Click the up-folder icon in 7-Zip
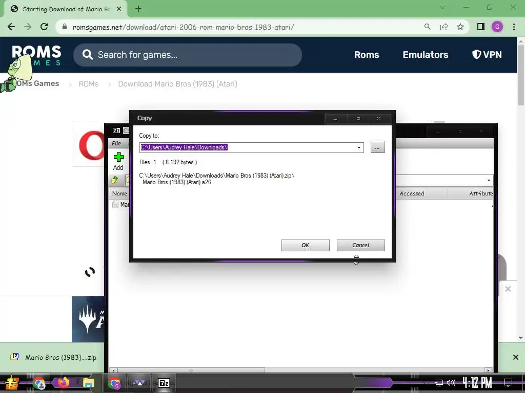Image resolution: width=525 pixels, height=393 pixels. coord(115,180)
